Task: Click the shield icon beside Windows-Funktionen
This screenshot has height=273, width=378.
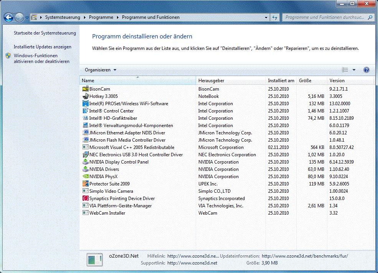Action: [8, 56]
